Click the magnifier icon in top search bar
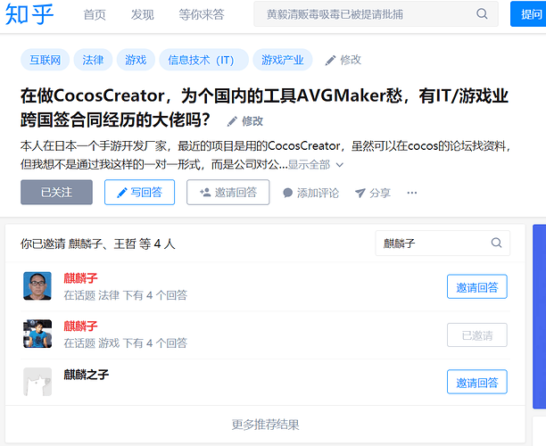The image size is (546, 446). [x=482, y=14]
